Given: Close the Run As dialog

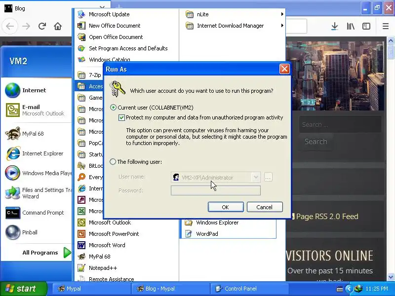Looking at the screenshot, I should [x=284, y=69].
